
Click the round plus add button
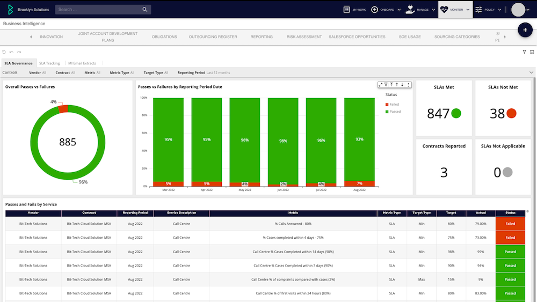pyautogui.click(x=525, y=30)
